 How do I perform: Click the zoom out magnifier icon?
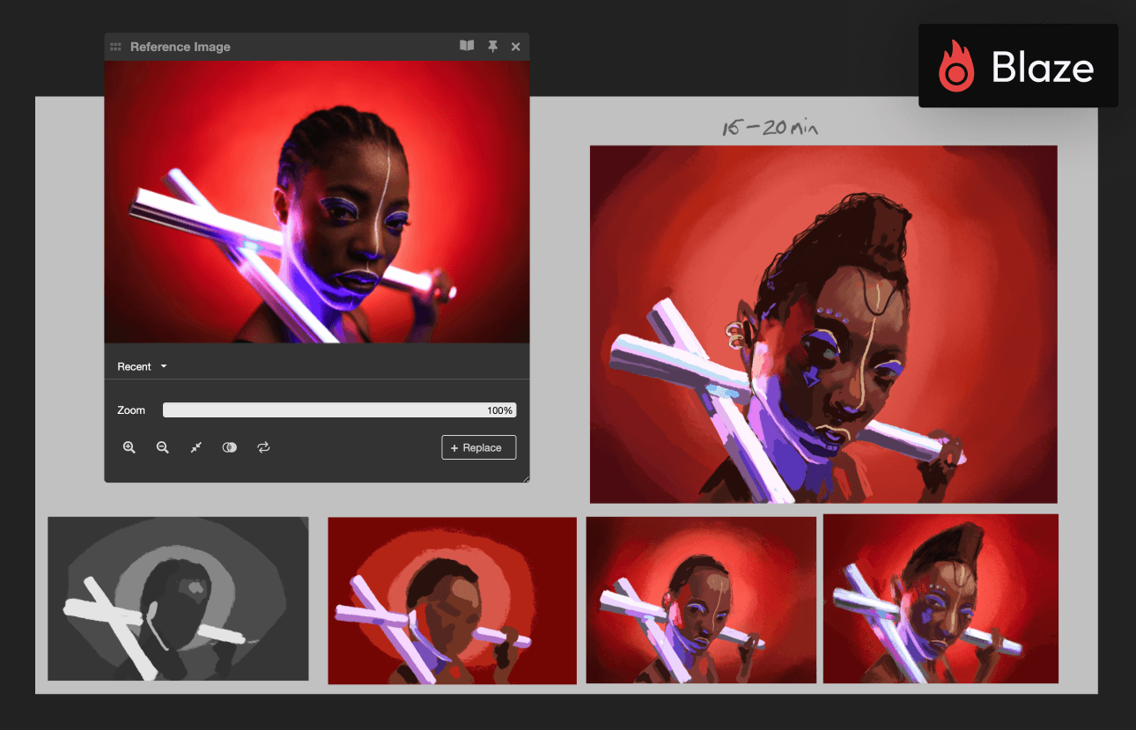163,447
